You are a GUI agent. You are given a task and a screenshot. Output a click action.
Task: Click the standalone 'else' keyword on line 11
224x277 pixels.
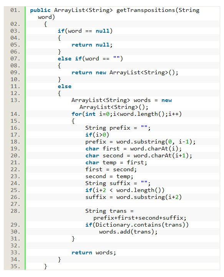pos(65,87)
